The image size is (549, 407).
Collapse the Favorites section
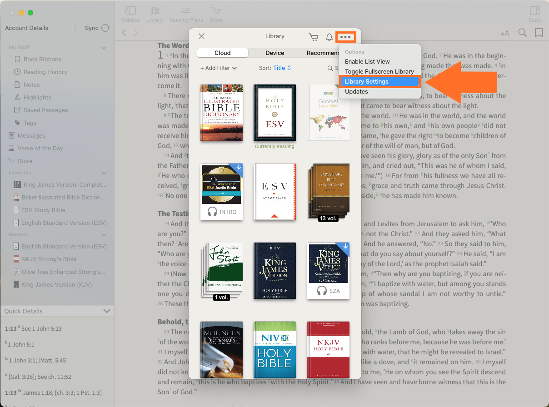click(x=104, y=173)
